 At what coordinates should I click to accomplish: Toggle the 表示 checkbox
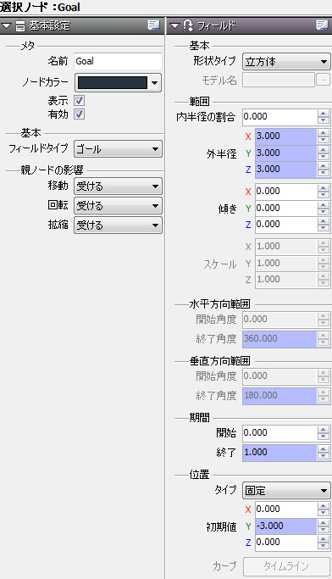pyautogui.click(x=80, y=100)
